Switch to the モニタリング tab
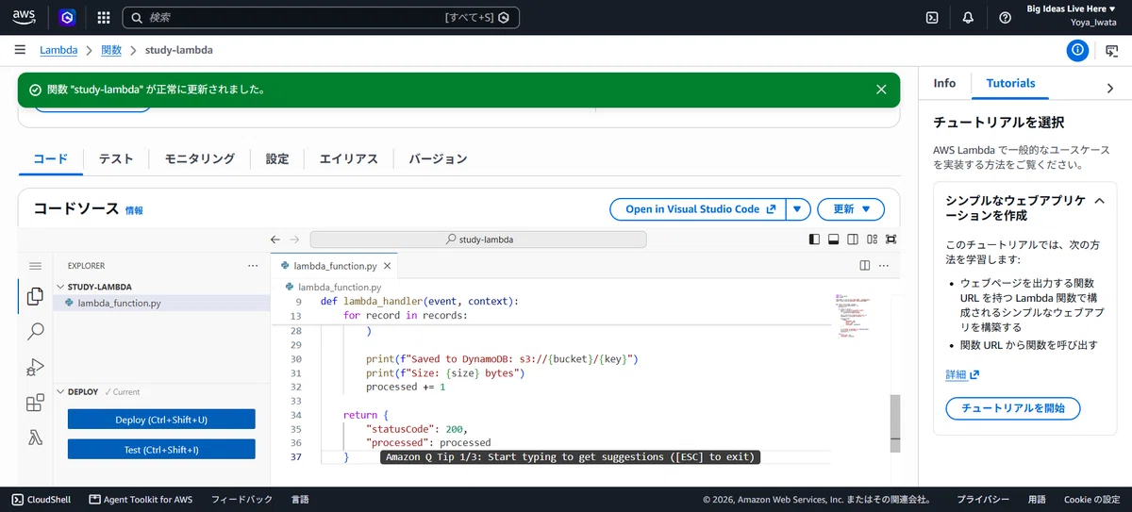 click(199, 158)
